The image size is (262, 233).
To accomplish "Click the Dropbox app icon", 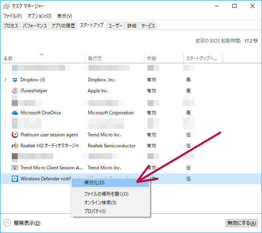I will [x=15, y=80].
